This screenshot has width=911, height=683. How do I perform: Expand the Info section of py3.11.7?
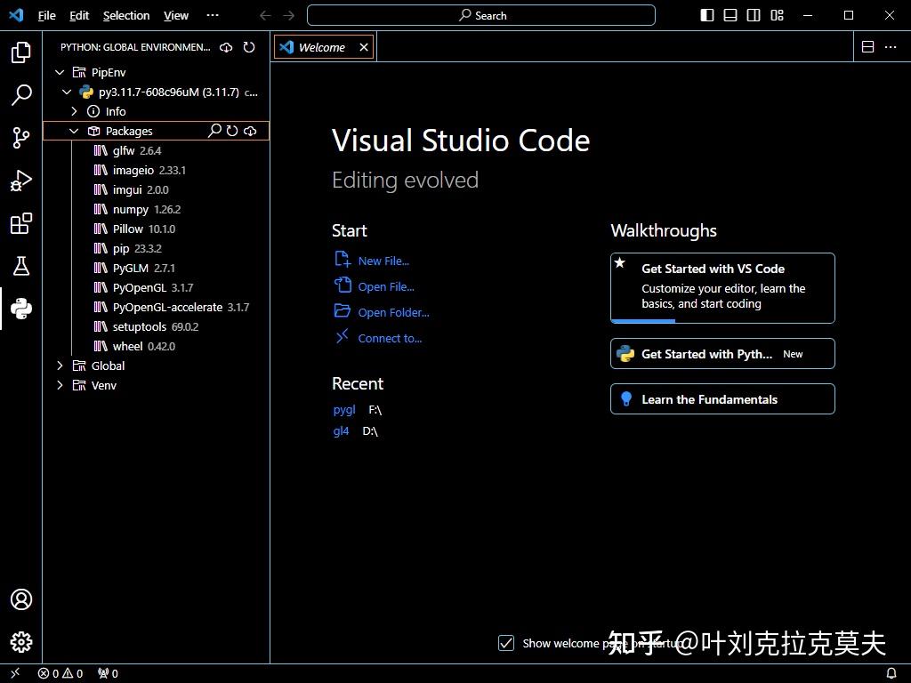75,111
